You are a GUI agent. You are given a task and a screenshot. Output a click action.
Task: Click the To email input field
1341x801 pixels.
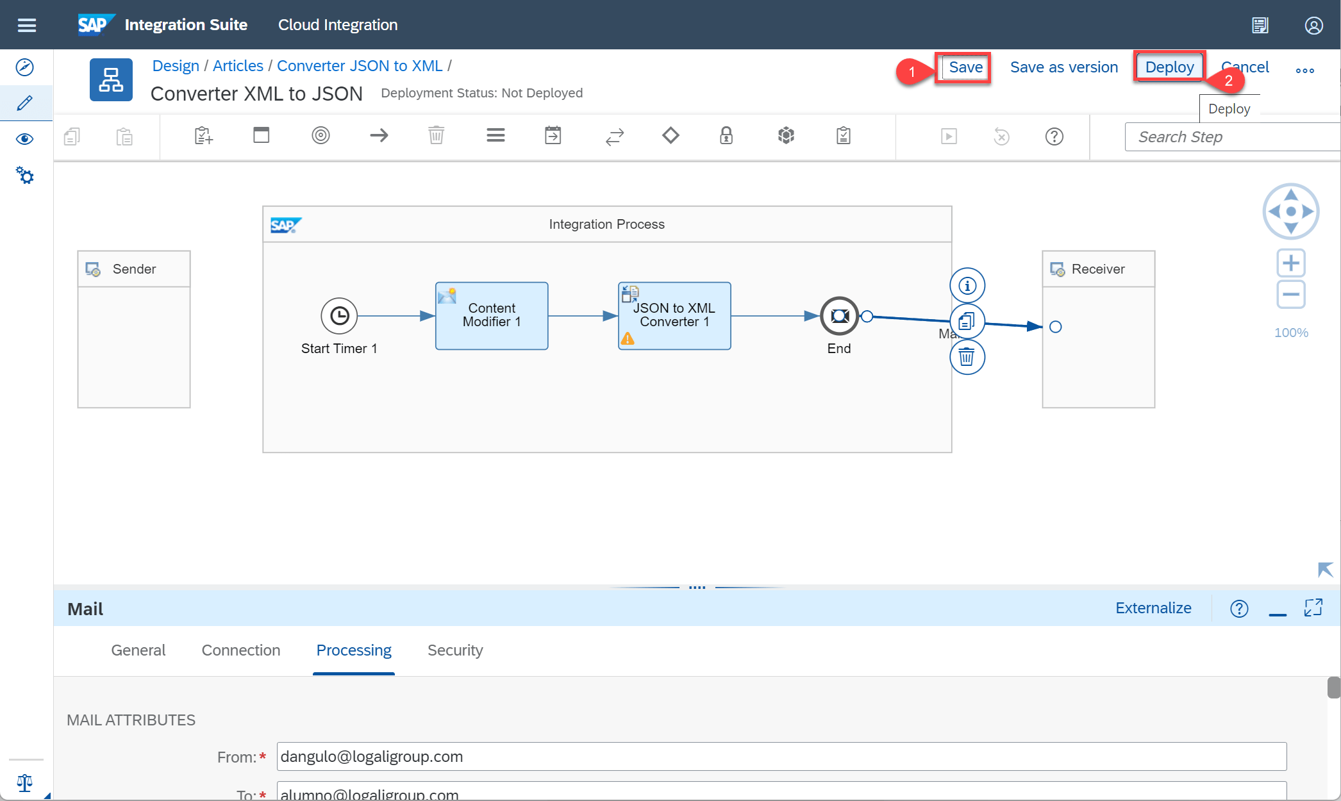(x=781, y=791)
